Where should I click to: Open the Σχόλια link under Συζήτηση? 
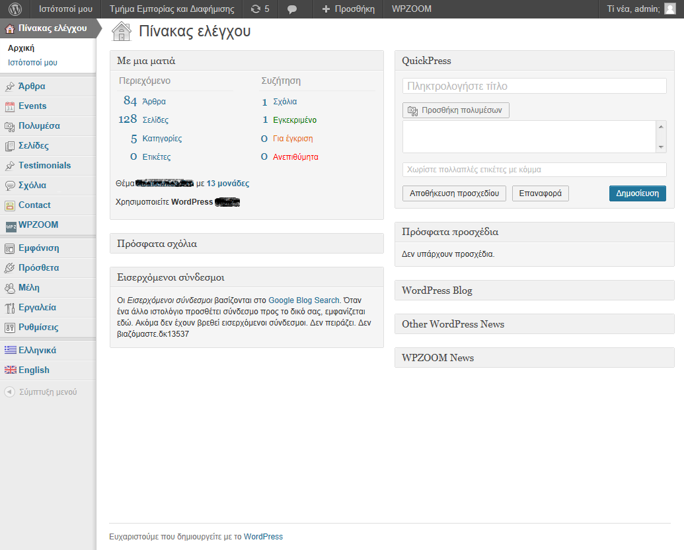(x=285, y=102)
